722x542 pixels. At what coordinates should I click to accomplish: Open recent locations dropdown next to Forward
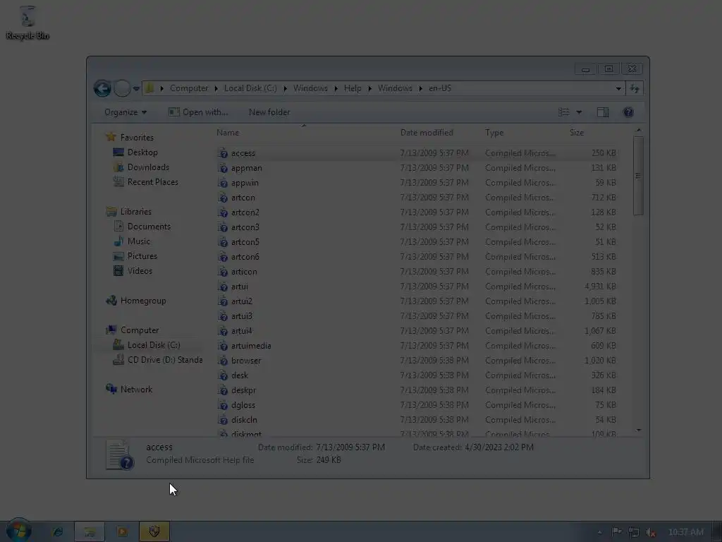click(136, 88)
